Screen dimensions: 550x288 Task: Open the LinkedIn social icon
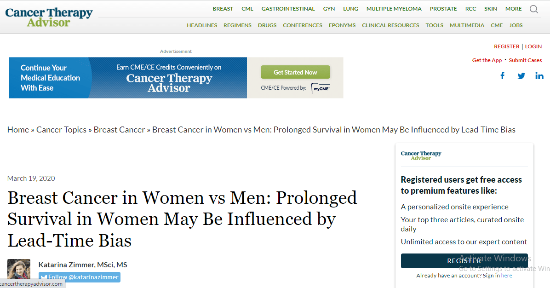pyautogui.click(x=539, y=76)
